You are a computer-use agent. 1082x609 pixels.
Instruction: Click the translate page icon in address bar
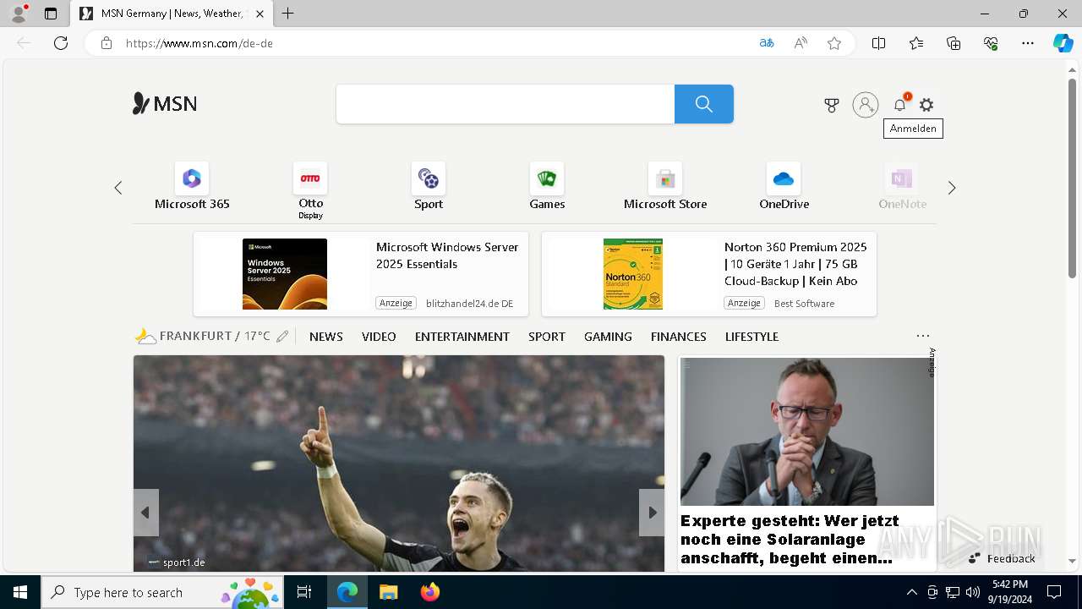(x=767, y=43)
